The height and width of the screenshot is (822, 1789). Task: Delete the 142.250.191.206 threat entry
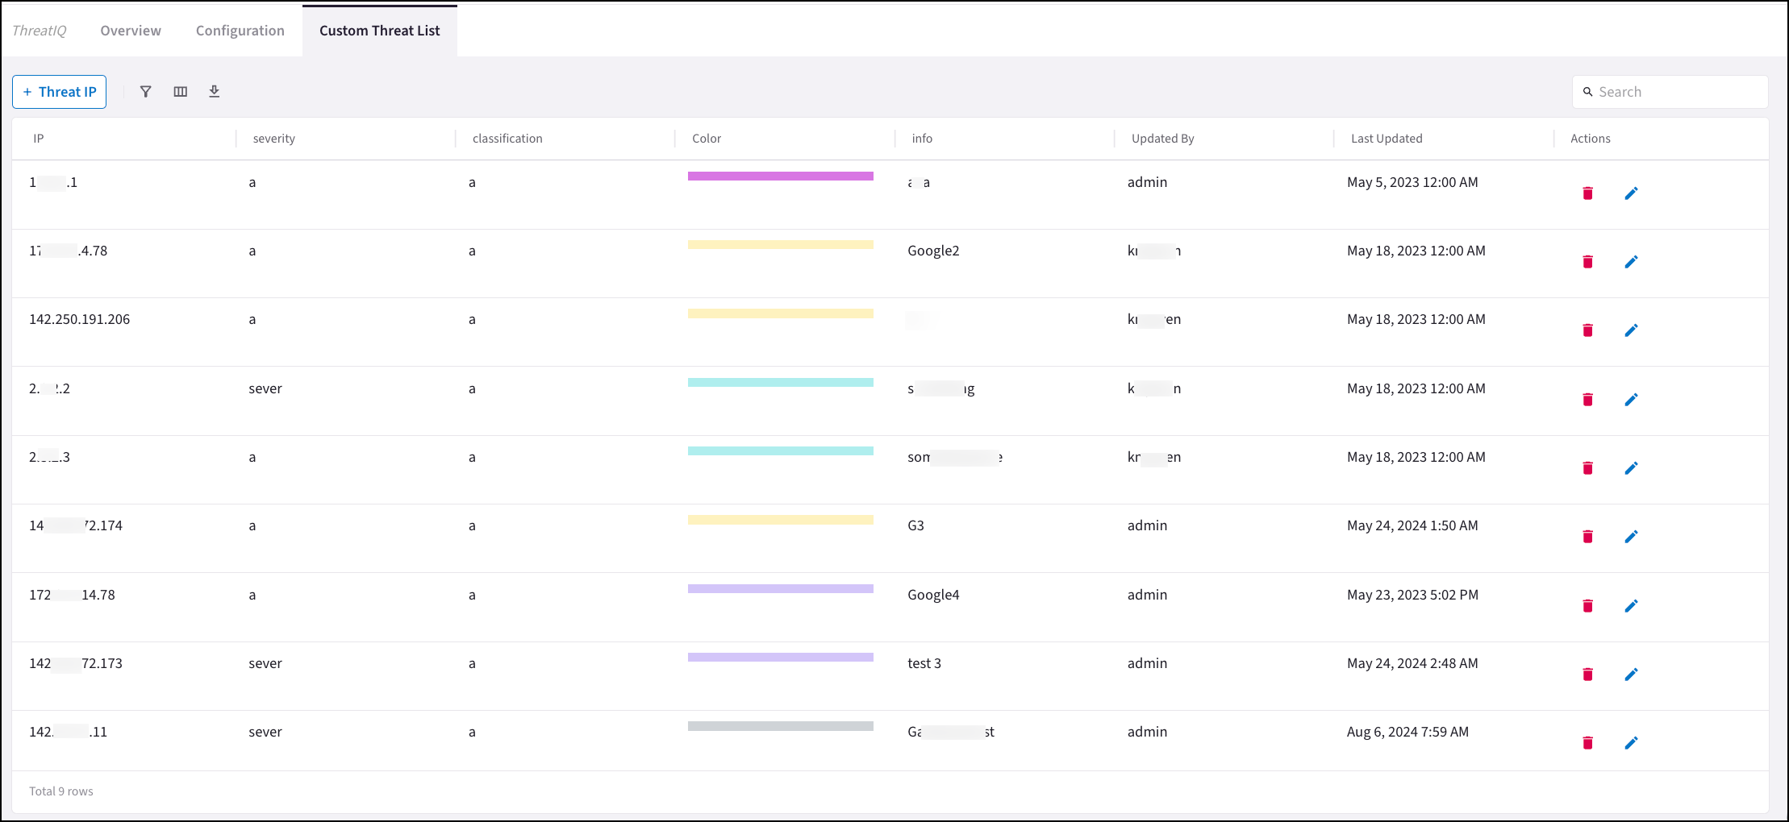(1587, 330)
